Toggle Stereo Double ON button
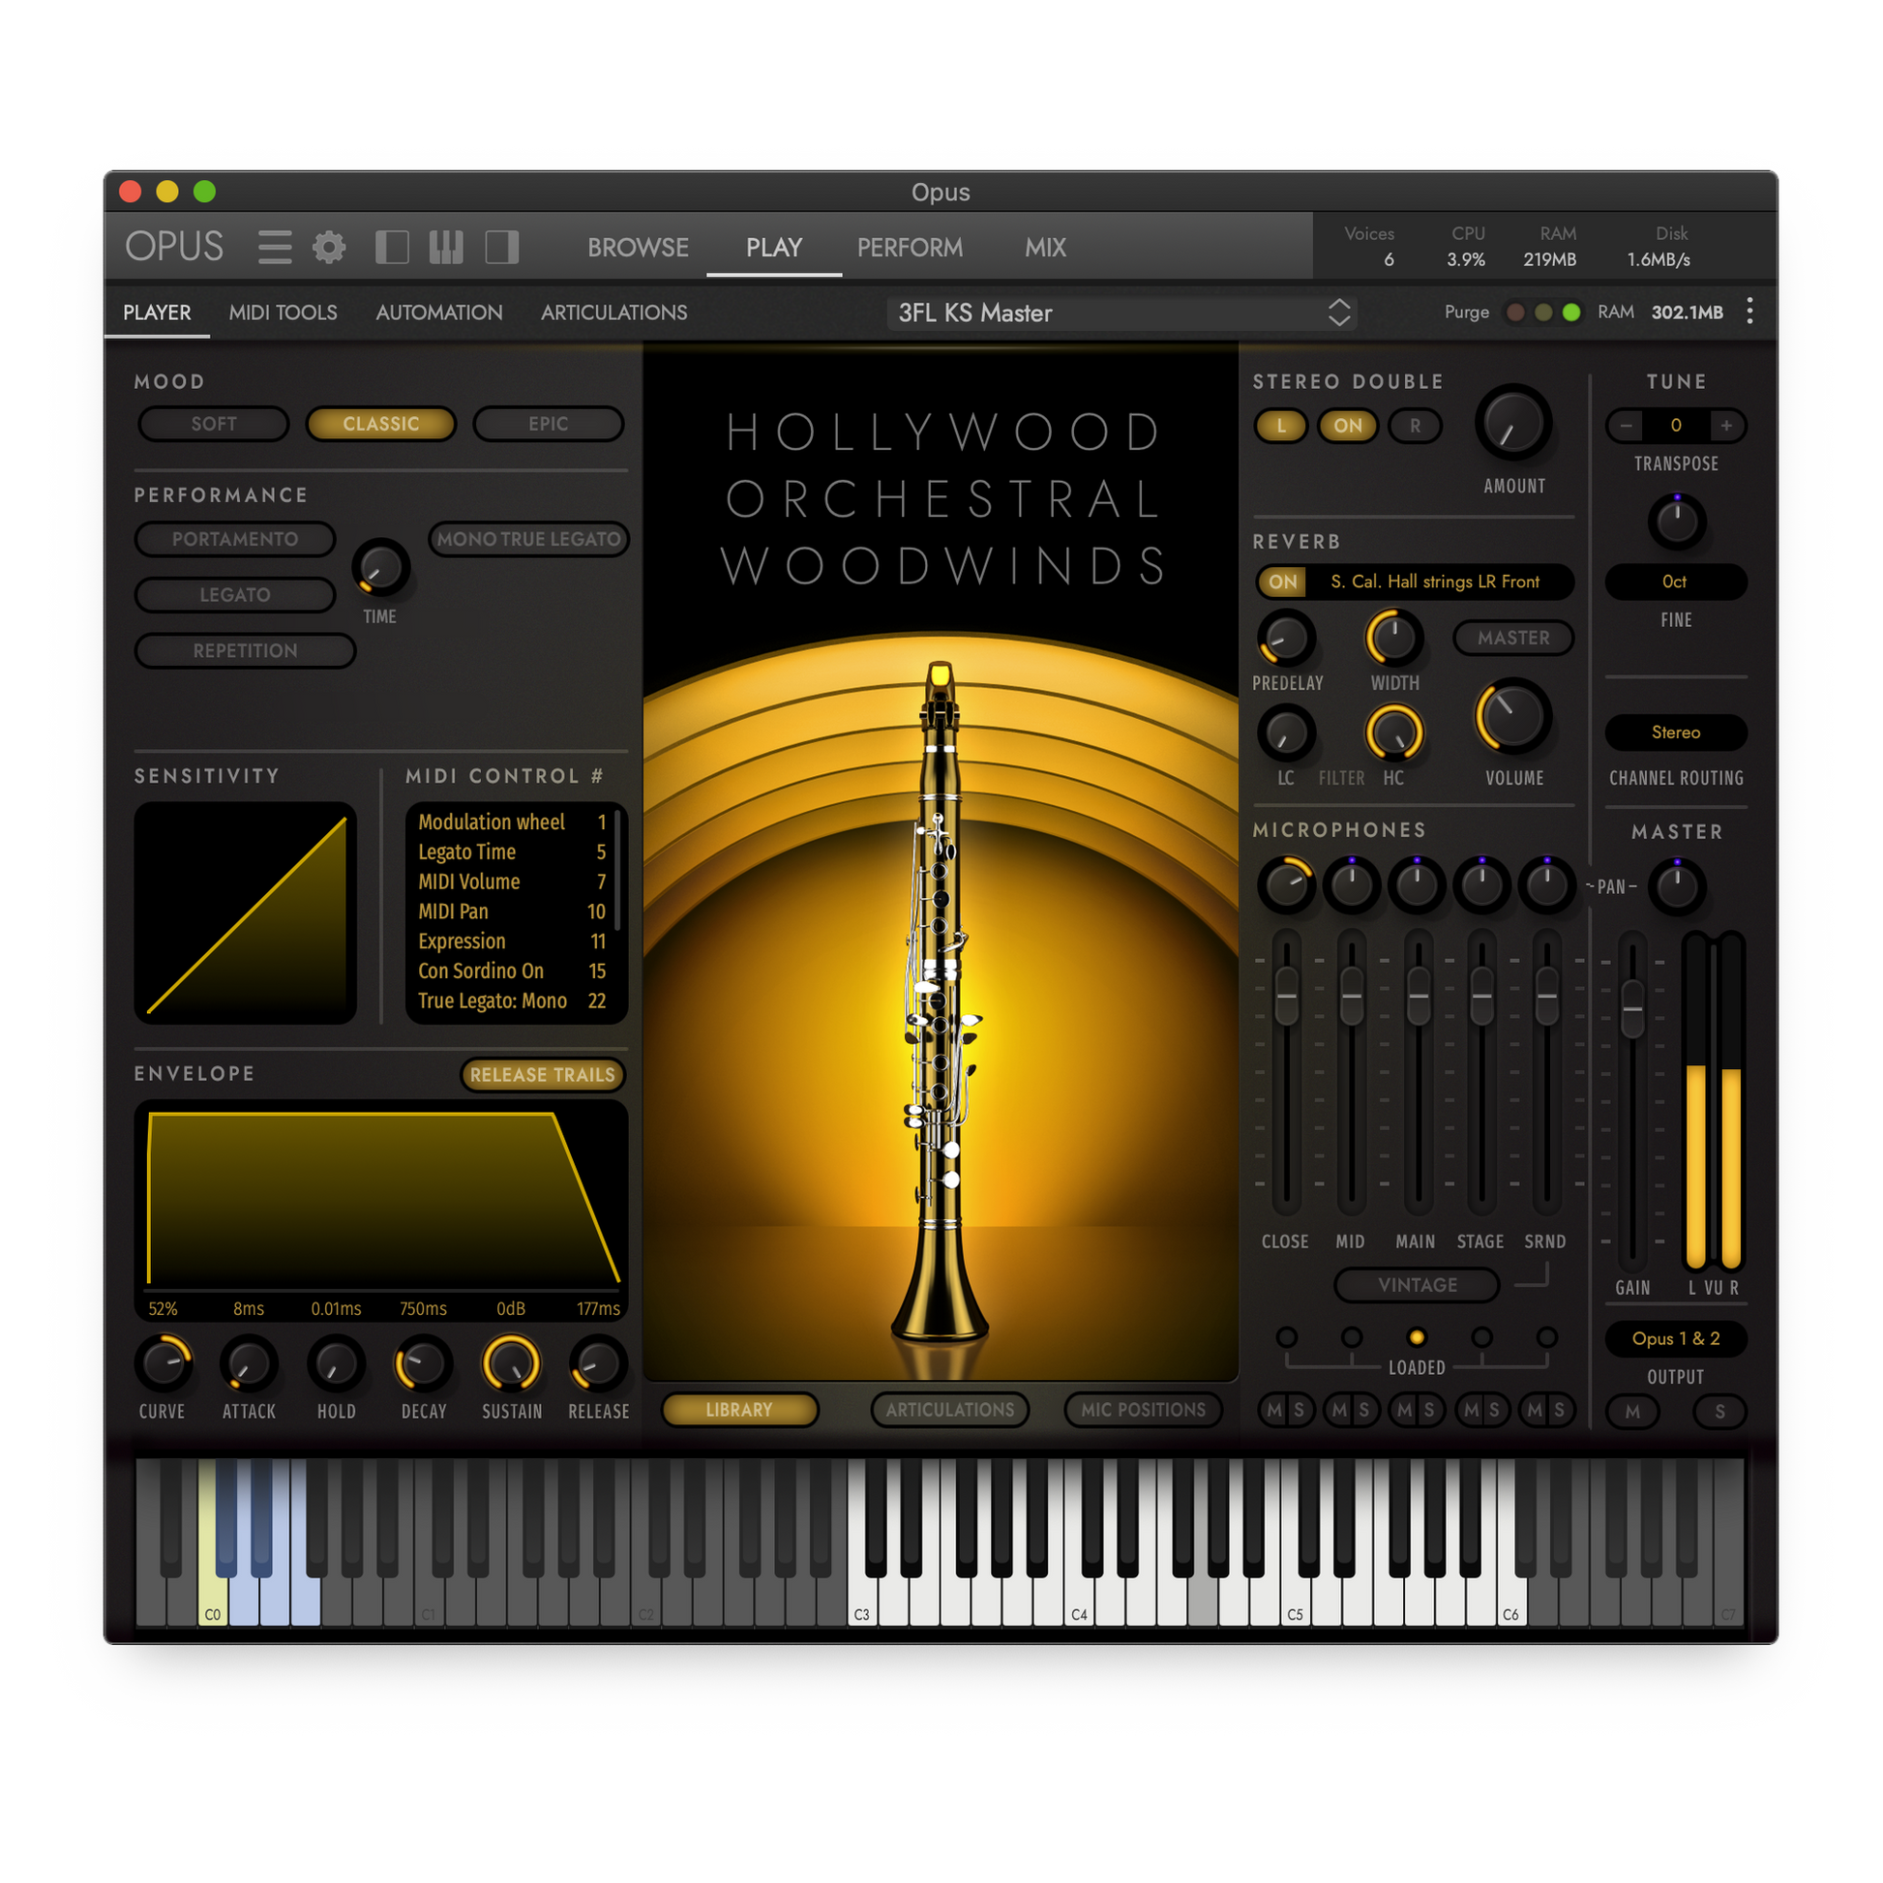Viewport: 1883px width, 1883px height. [1348, 425]
